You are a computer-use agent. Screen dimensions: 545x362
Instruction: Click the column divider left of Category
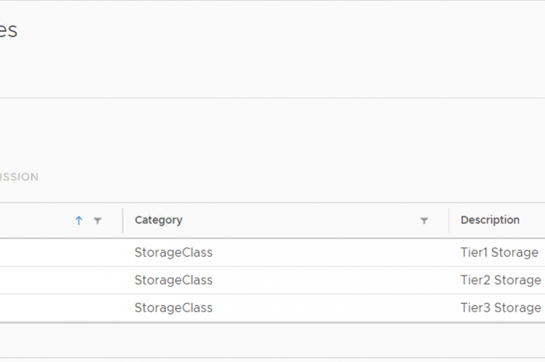pyautogui.click(x=122, y=220)
